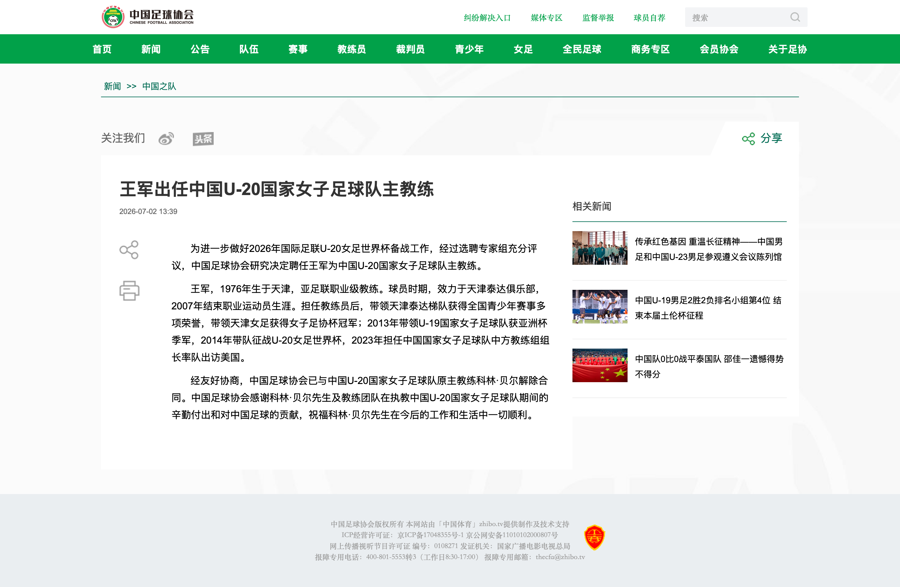This screenshot has height=587, width=900.
Task: Click the print icon beside article
Action: tap(129, 290)
